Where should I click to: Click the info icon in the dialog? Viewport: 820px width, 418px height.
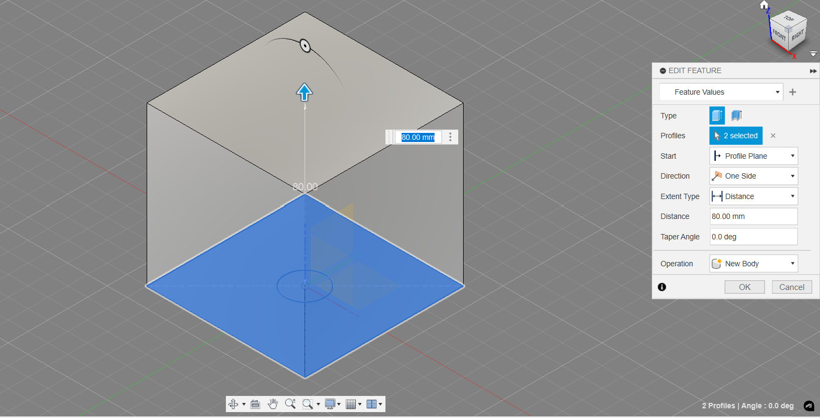(x=662, y=287)
